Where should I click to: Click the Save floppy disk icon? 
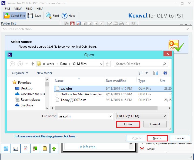tap(30, 16)
